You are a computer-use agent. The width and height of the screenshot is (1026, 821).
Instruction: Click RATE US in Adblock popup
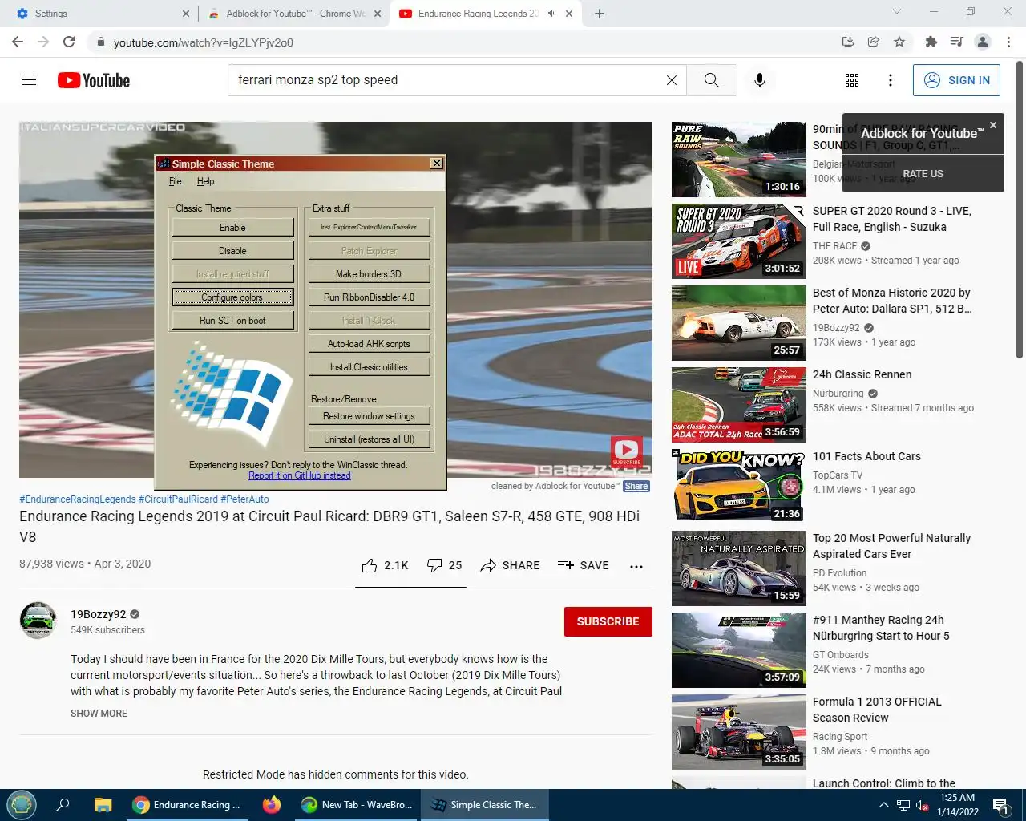[923, 173]
